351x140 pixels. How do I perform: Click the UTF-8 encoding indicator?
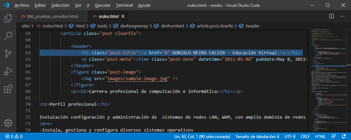pyautogui.click(x=290, y=136)
